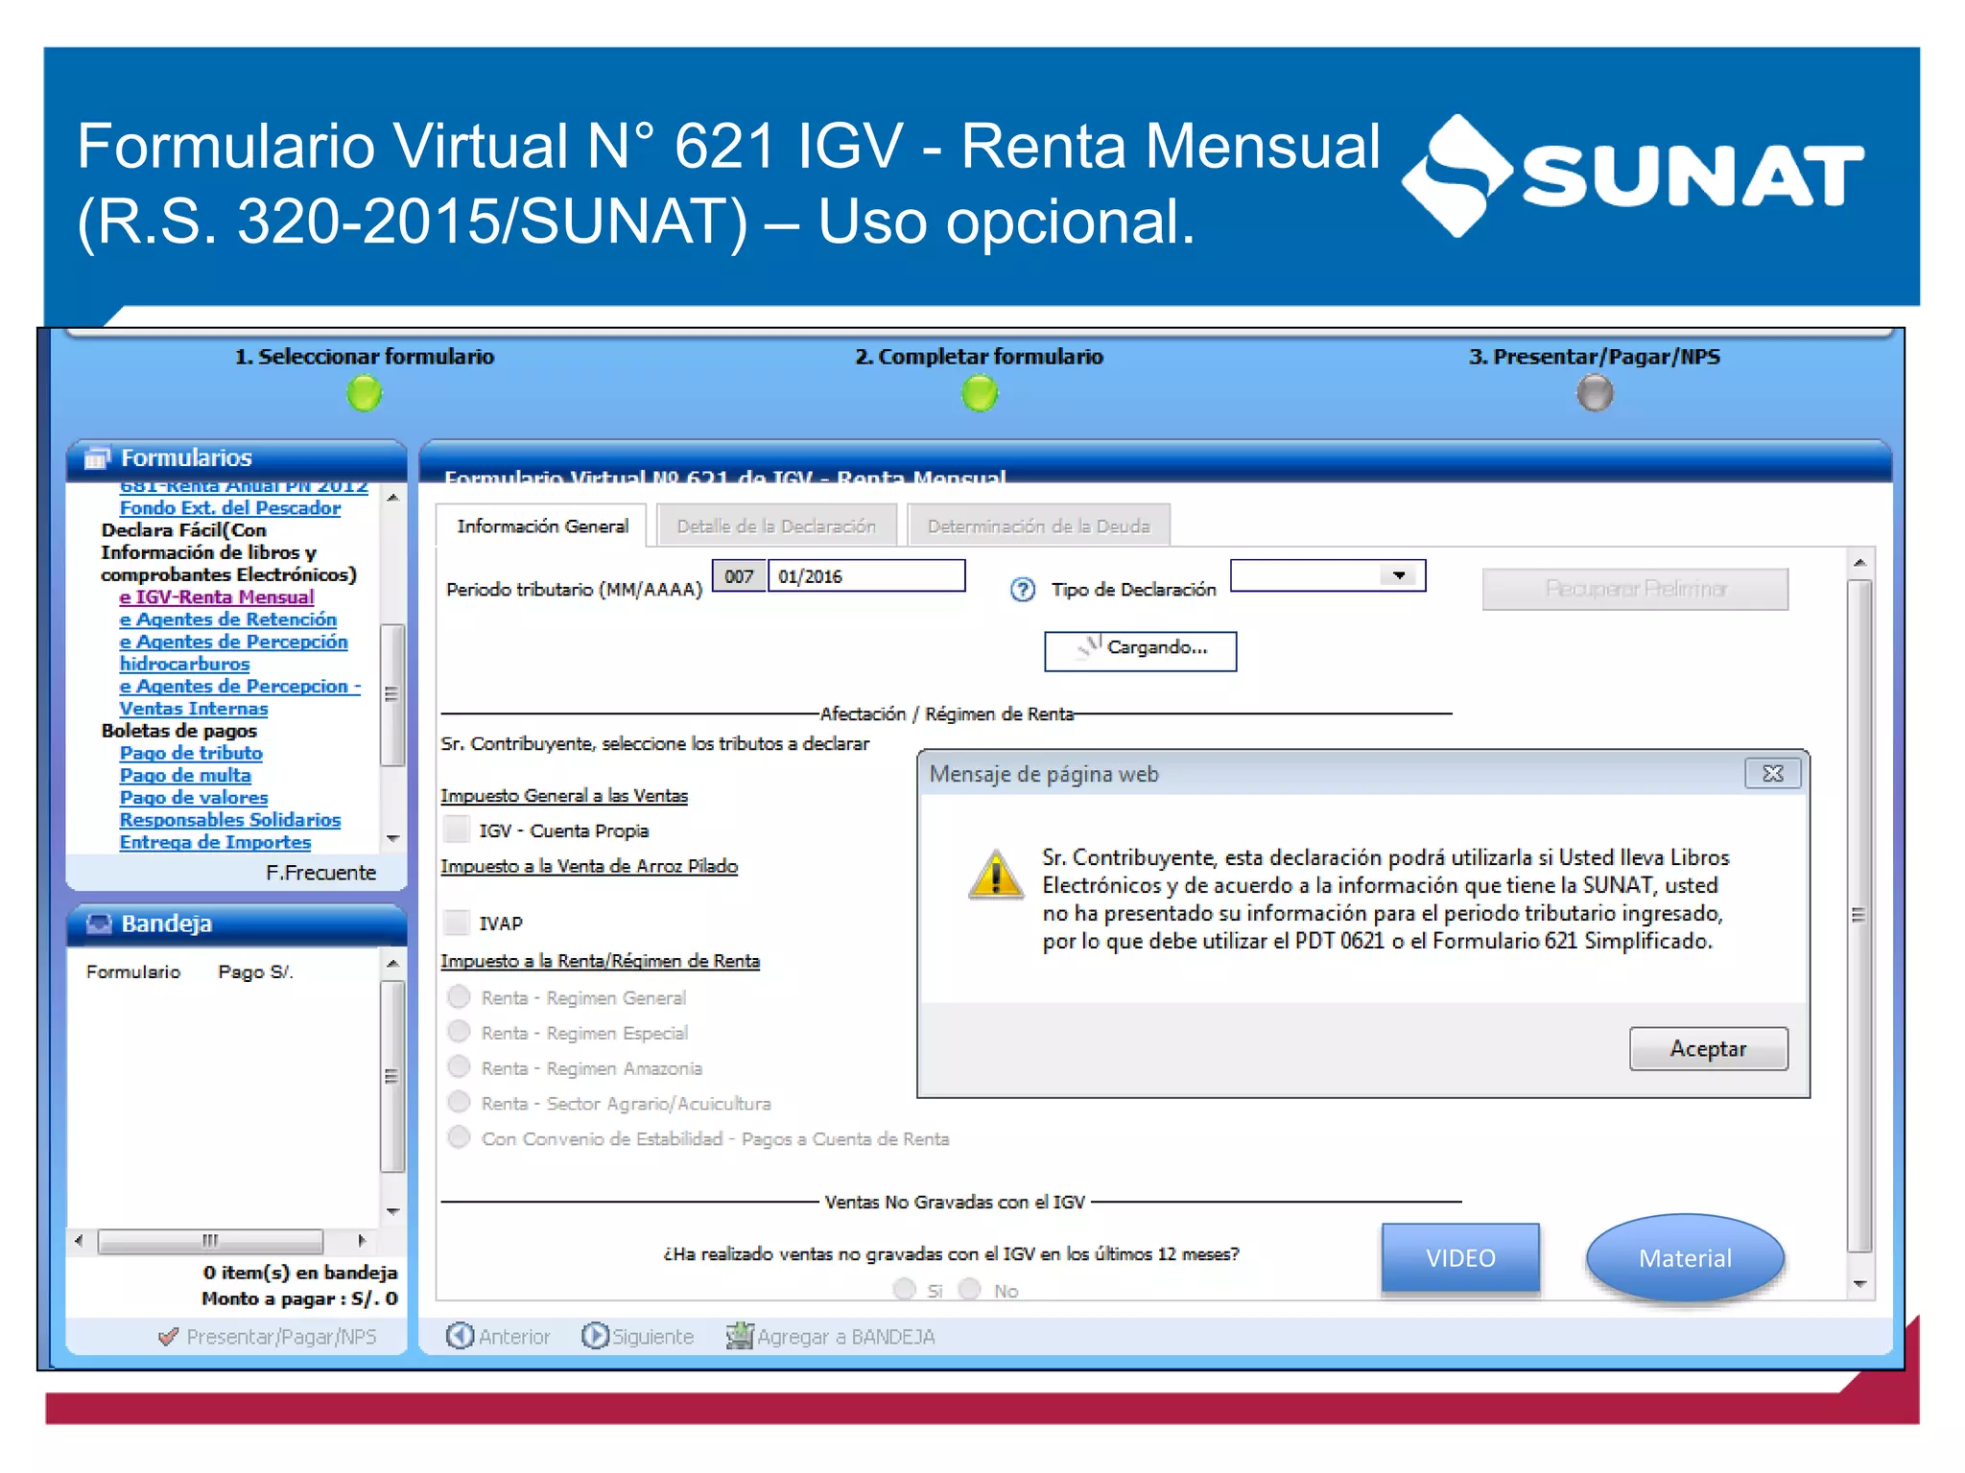Viewport: 1965px width, 1473px height.
Task: Choose Si for ventas no gravadas
Action: click(x=904, y=1289)
